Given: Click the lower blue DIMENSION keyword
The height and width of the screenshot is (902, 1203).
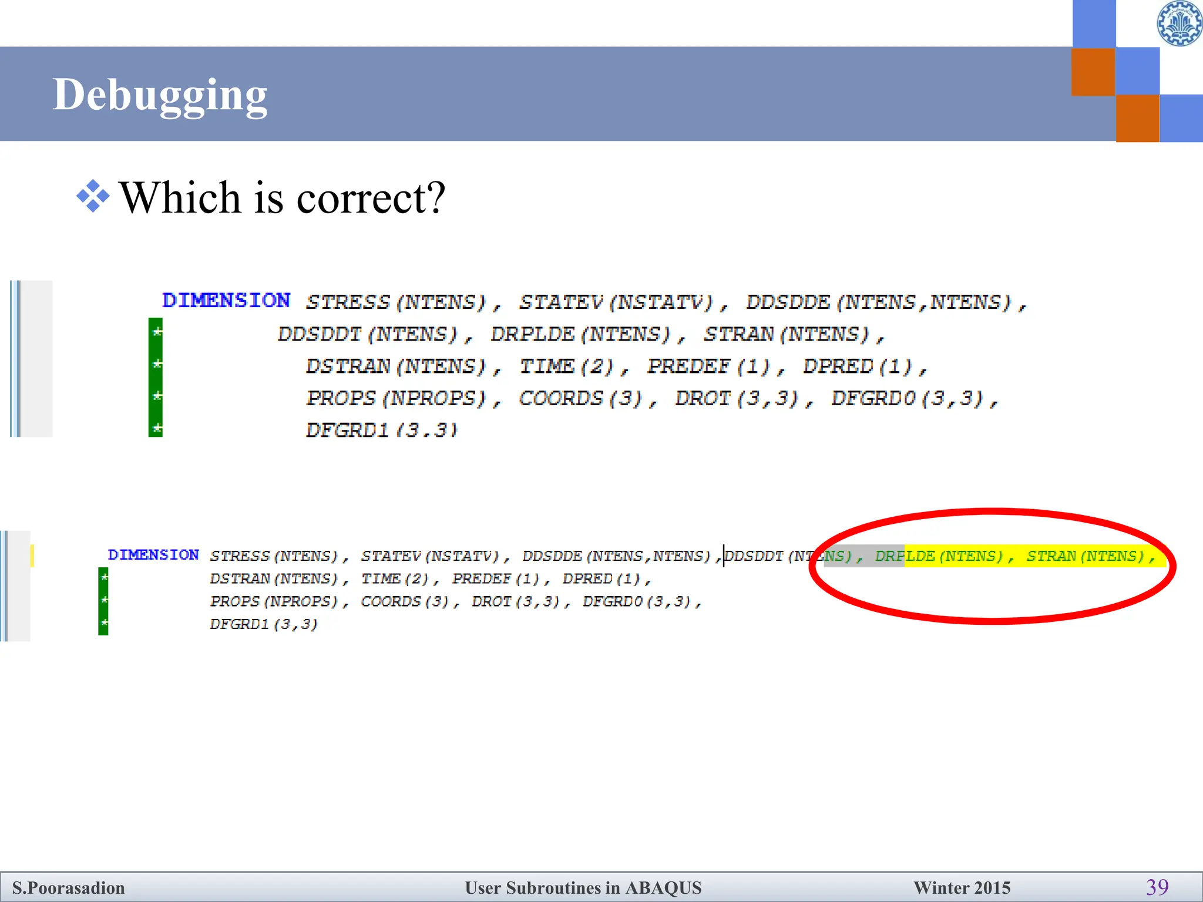Looking at the screenshot, I should [x=153, y=555].
